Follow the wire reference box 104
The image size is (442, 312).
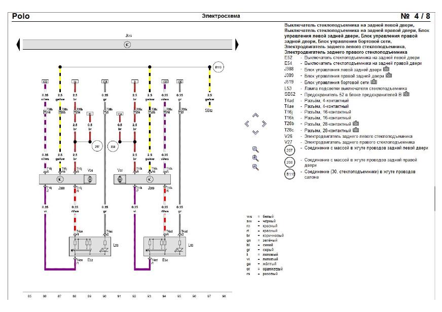coord(120,114)
